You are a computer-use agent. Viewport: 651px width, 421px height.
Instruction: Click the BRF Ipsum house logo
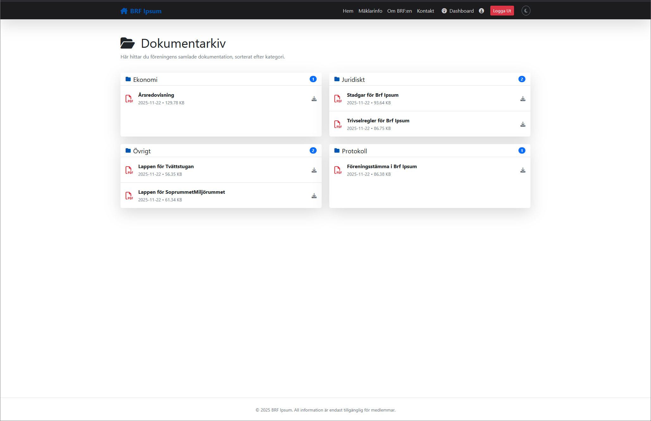pos(124,11)
